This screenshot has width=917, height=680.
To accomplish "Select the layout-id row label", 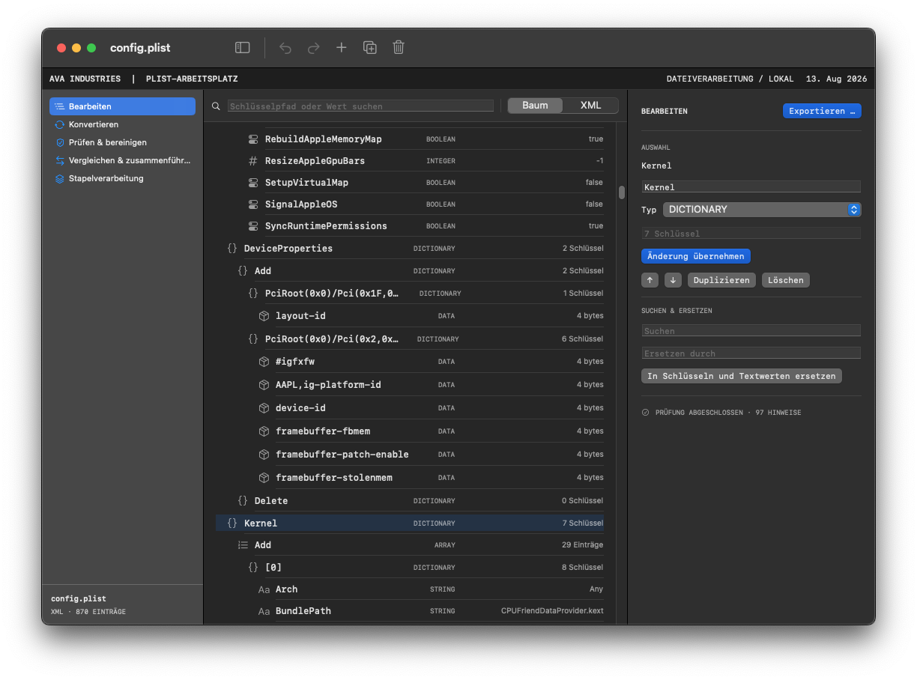I will 300,316.
